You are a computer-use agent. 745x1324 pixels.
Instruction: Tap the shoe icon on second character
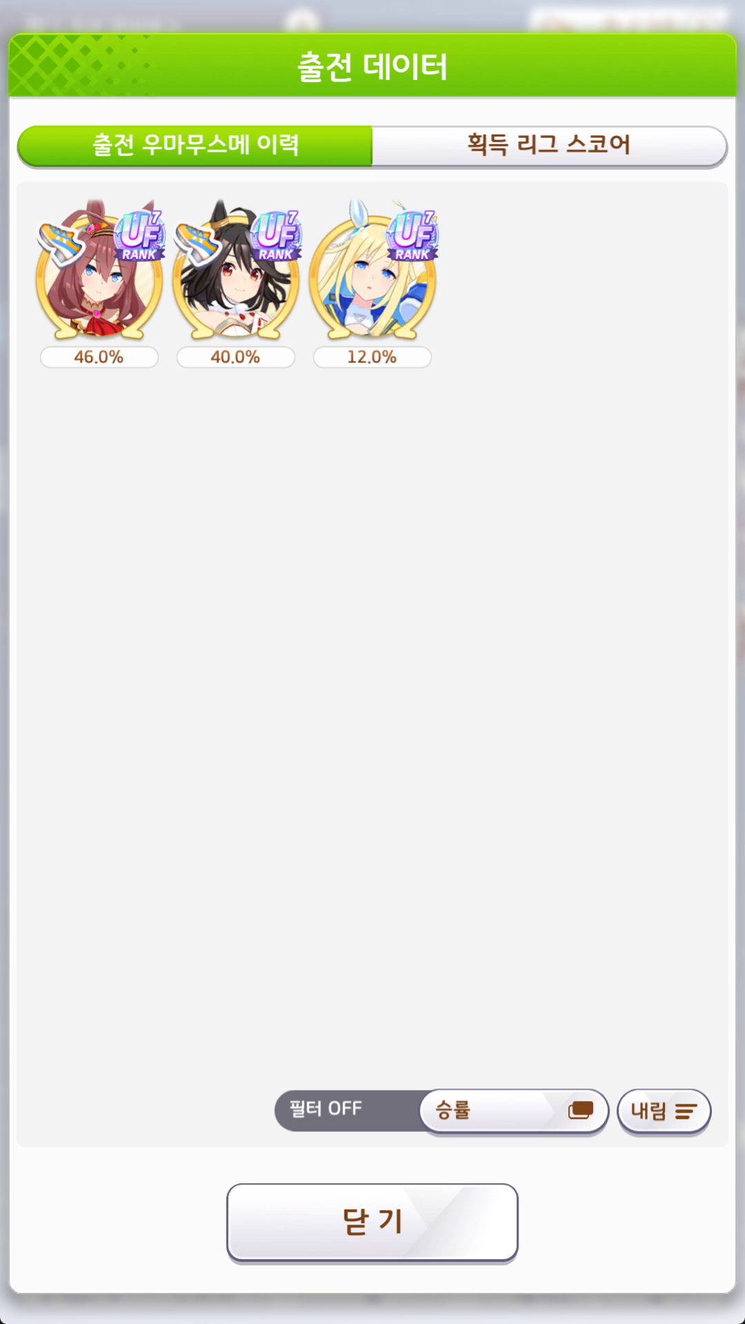[x=198, y=243]
